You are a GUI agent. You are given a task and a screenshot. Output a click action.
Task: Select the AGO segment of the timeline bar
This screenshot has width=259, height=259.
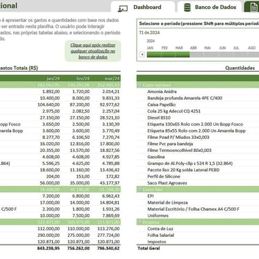253,55
